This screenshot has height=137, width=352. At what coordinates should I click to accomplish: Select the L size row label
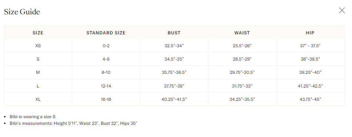(38, 86)
